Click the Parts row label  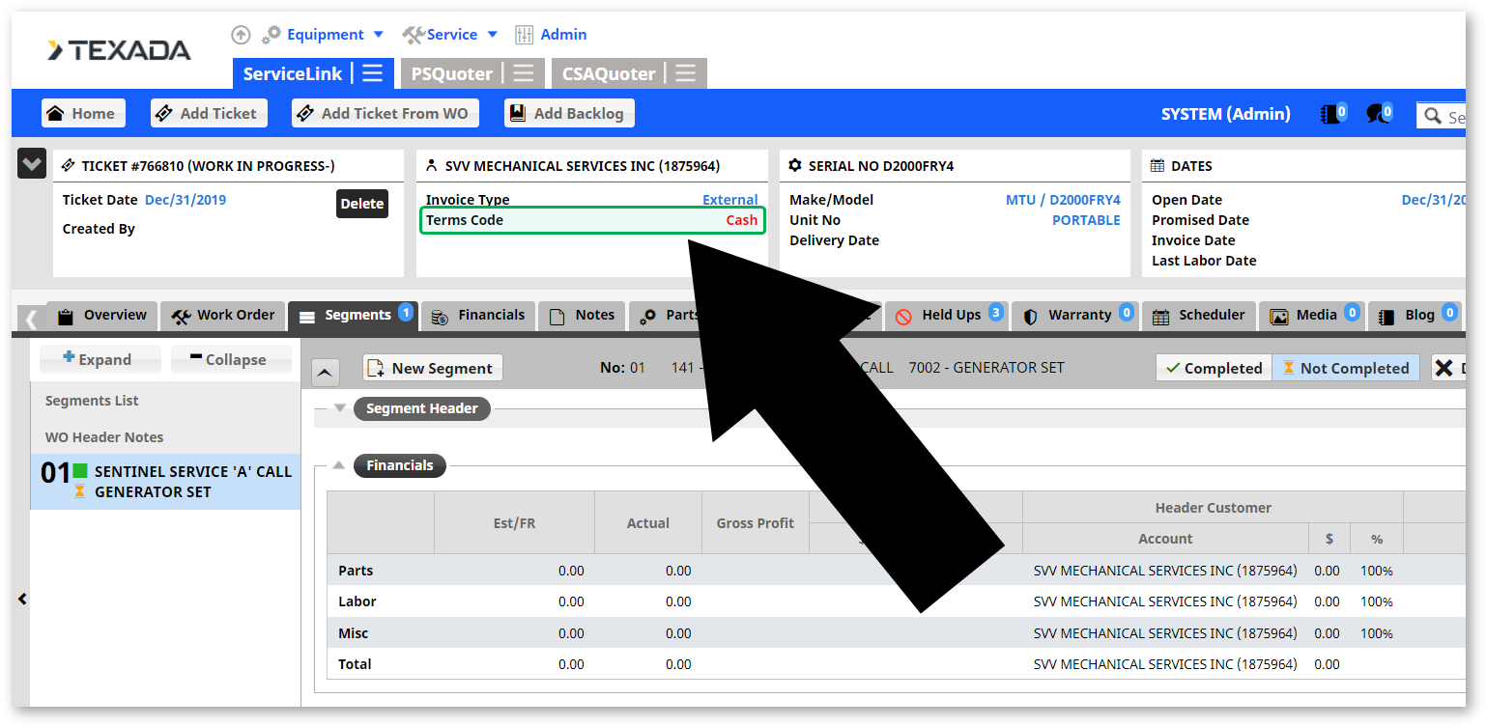point(356,571)
